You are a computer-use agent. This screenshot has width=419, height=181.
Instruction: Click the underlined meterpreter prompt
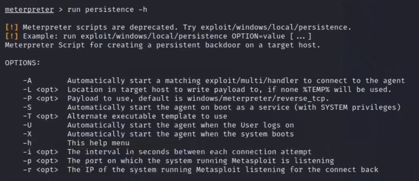coord(30,10)
